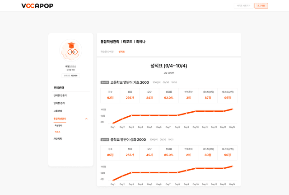Click the Day1 data point on the 고등학교 chart
289x195 pixels.
113,123
